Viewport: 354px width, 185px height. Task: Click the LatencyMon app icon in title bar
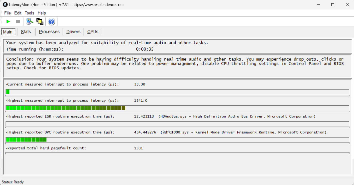5,5
